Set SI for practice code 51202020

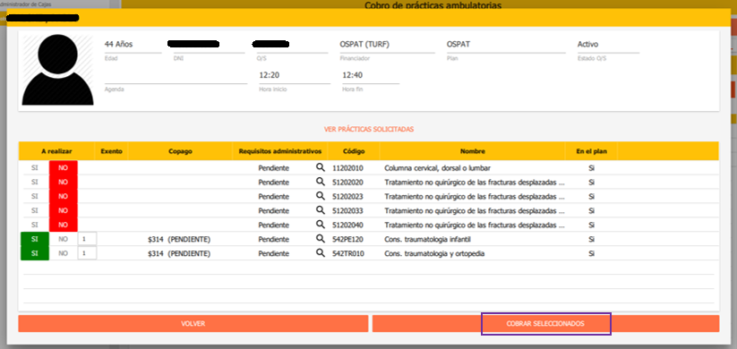(34, 182)
